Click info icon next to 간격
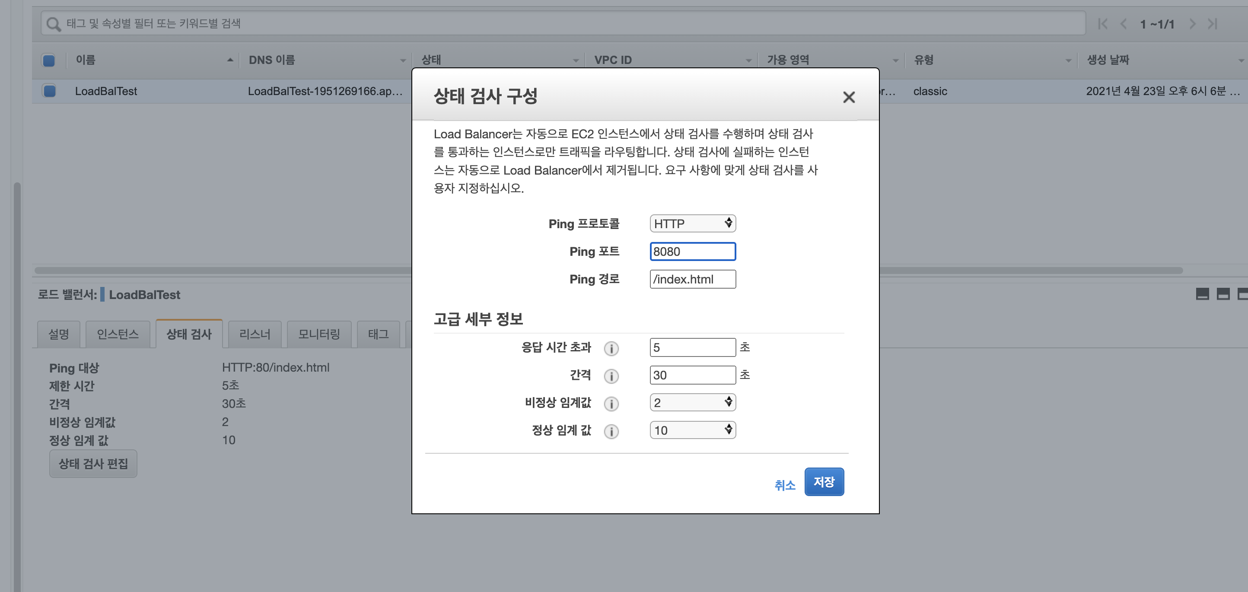The width and height of the screenshot is (1248, 592). click(611, 376)
